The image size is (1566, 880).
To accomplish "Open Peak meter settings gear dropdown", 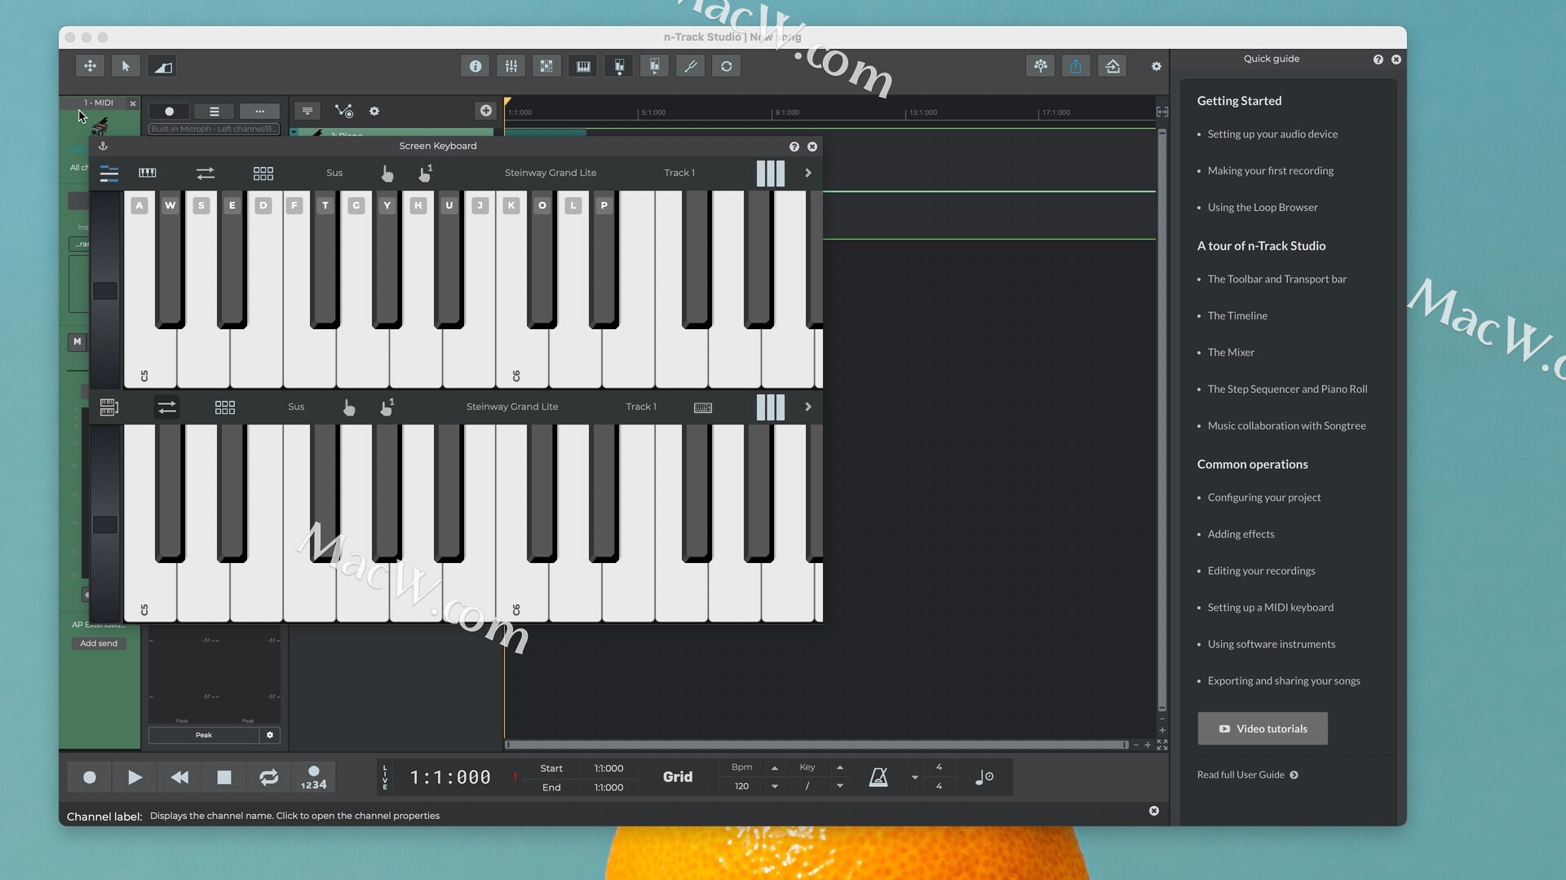I will [270, 735].
